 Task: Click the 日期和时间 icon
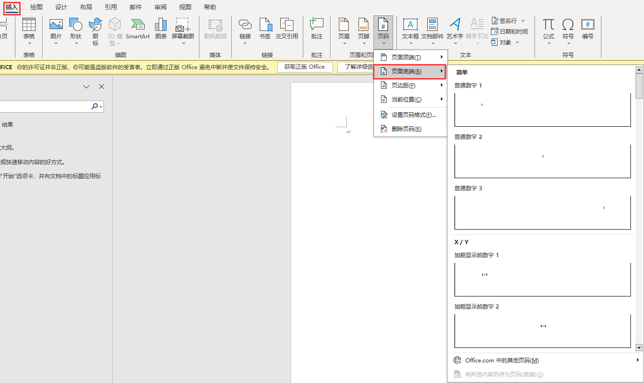(x=510, y=31)
